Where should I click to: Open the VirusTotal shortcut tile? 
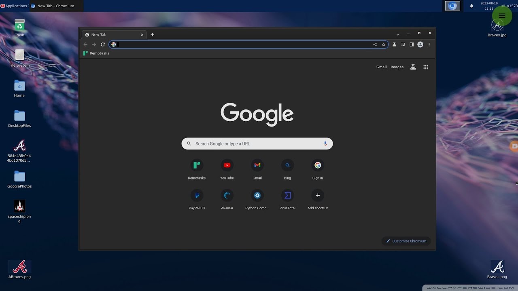(x=287, y=200)
